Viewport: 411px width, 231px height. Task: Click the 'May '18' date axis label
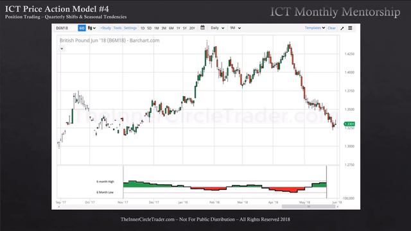click(x=304, y=203)
